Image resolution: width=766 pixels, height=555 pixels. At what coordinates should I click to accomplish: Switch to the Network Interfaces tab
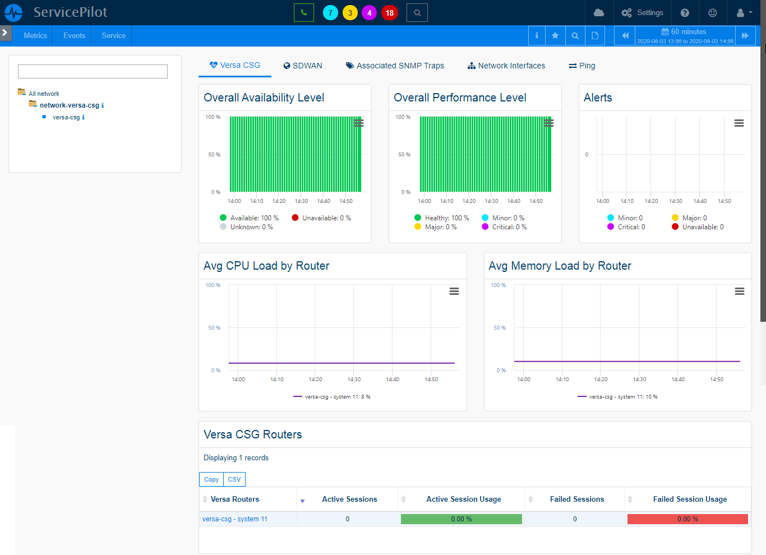click(506, 66)
